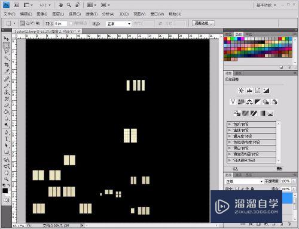Select the Zoom tool in toolbox
This screenshot has height=229, width=299.
[x=7, y=179]
